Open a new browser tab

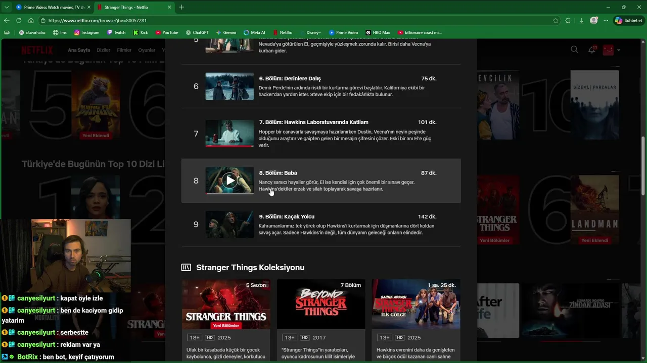pyautogui.click(x=181, y=7)
